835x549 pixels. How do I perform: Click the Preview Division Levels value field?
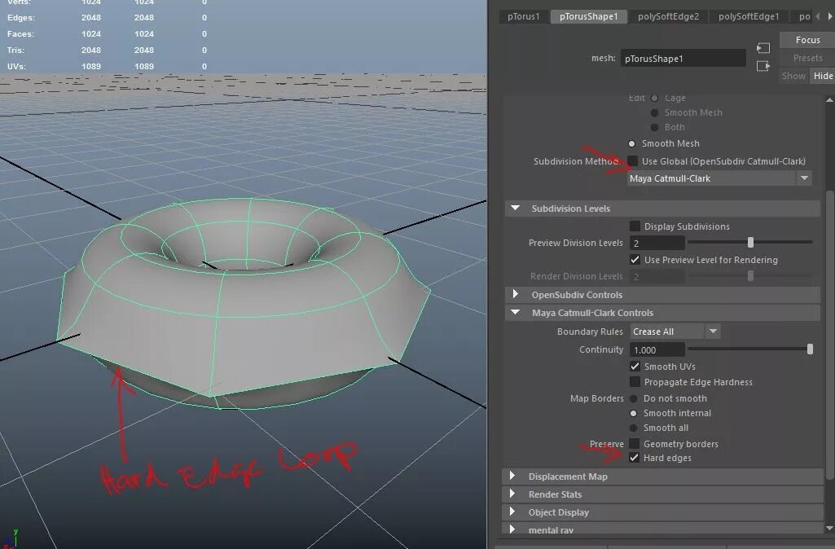(657, 243)
